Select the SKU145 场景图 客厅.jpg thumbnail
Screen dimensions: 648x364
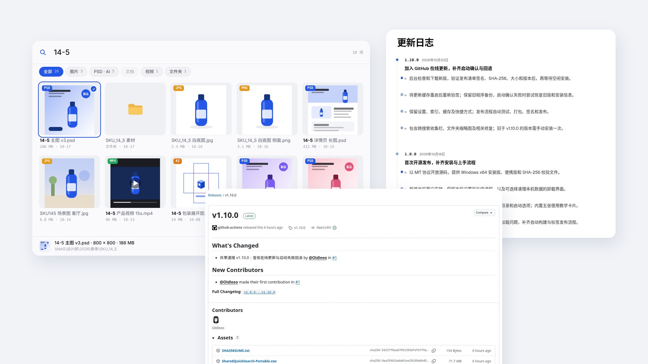(x=69, y=182)
